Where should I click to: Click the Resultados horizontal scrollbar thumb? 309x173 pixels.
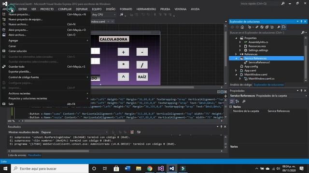(x=50, y=151)
